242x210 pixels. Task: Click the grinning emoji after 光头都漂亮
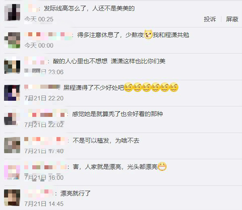[162, 166]
